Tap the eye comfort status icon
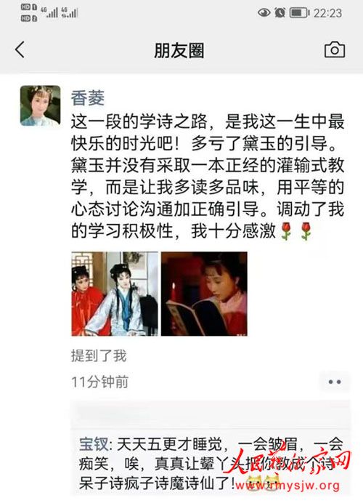 [264, 13]
